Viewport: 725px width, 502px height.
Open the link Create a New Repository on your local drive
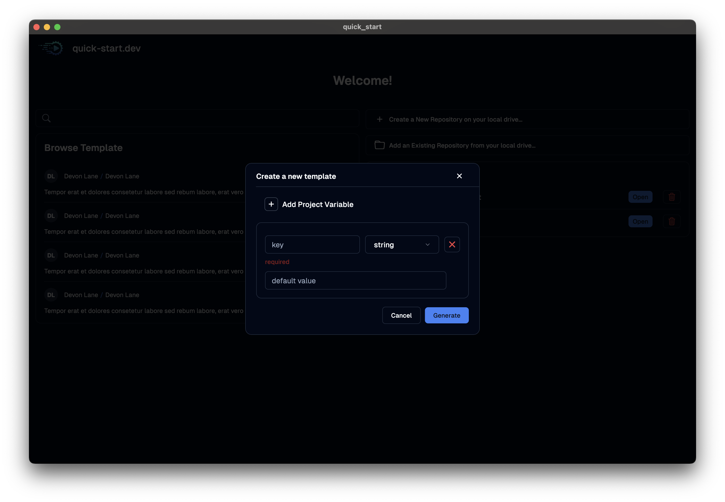tap(455, 119)
